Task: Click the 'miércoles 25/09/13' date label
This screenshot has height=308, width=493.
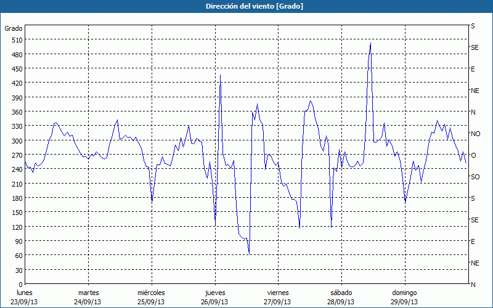Action: [151, 297]
